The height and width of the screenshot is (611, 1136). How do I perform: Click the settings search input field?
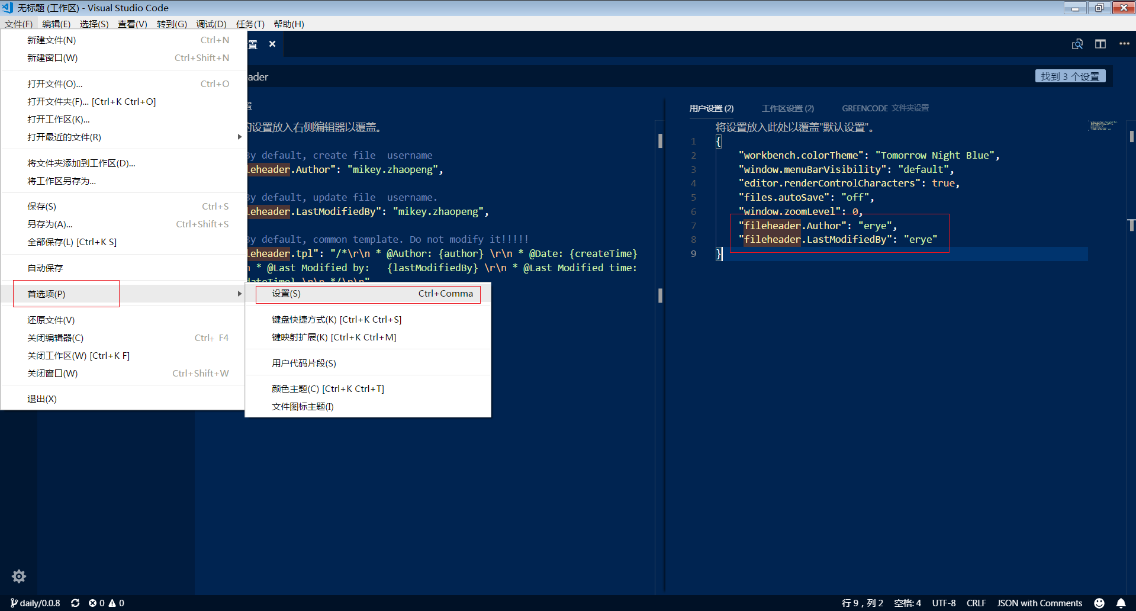coord(639,76)
